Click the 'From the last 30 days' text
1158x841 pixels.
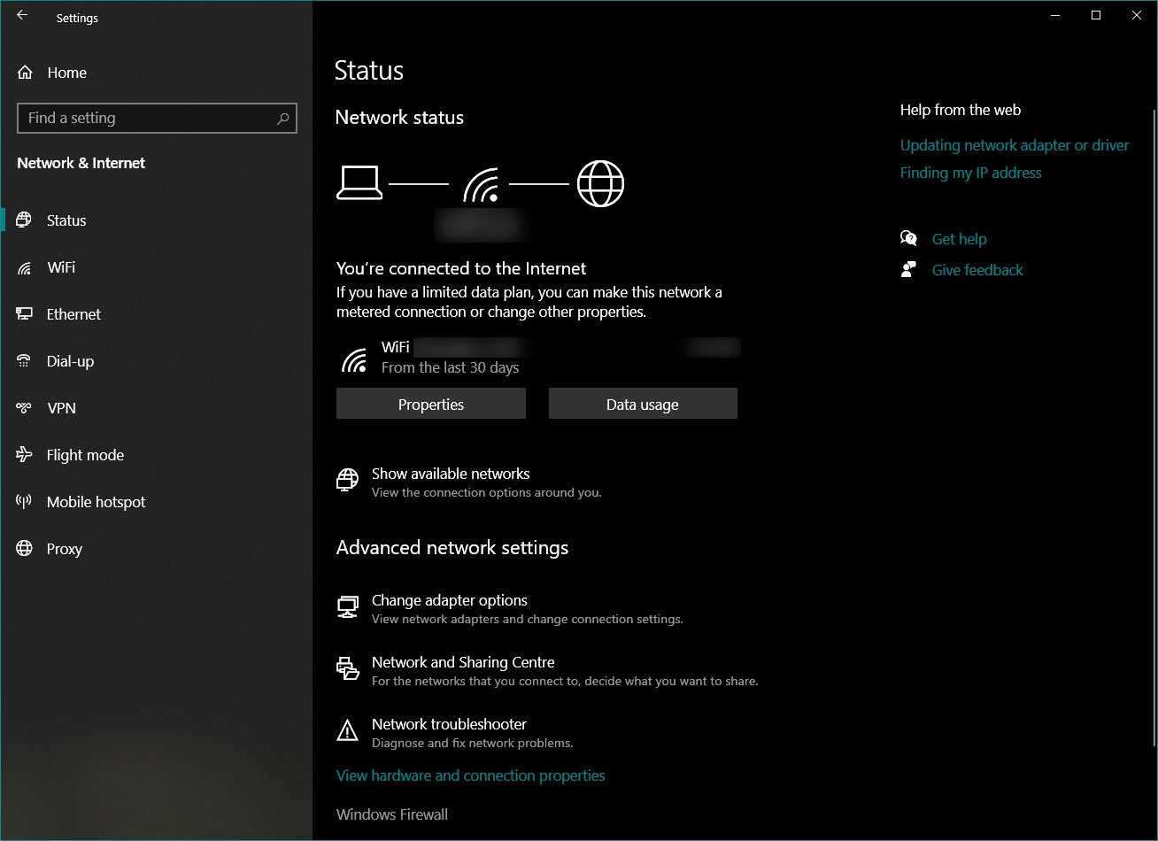(x=450, y=367)
